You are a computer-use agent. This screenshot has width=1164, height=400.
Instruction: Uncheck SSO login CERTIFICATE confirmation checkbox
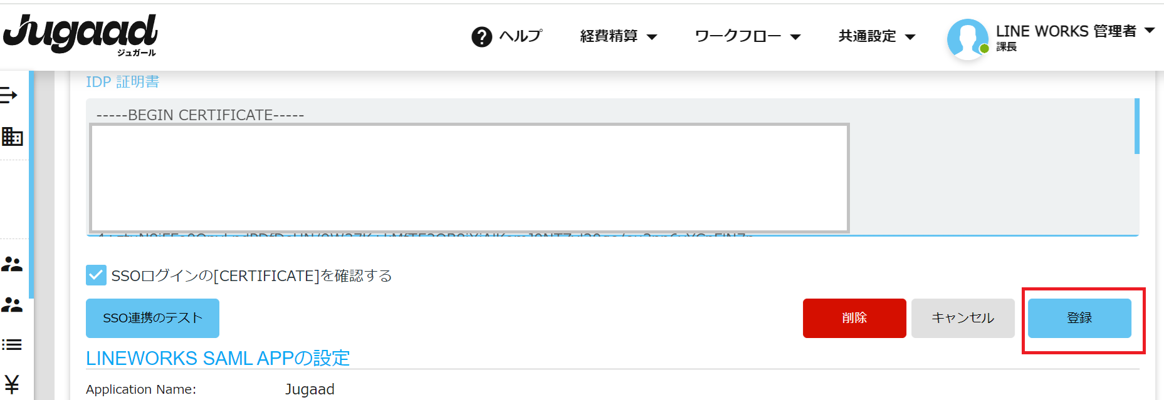coord(96,275)
